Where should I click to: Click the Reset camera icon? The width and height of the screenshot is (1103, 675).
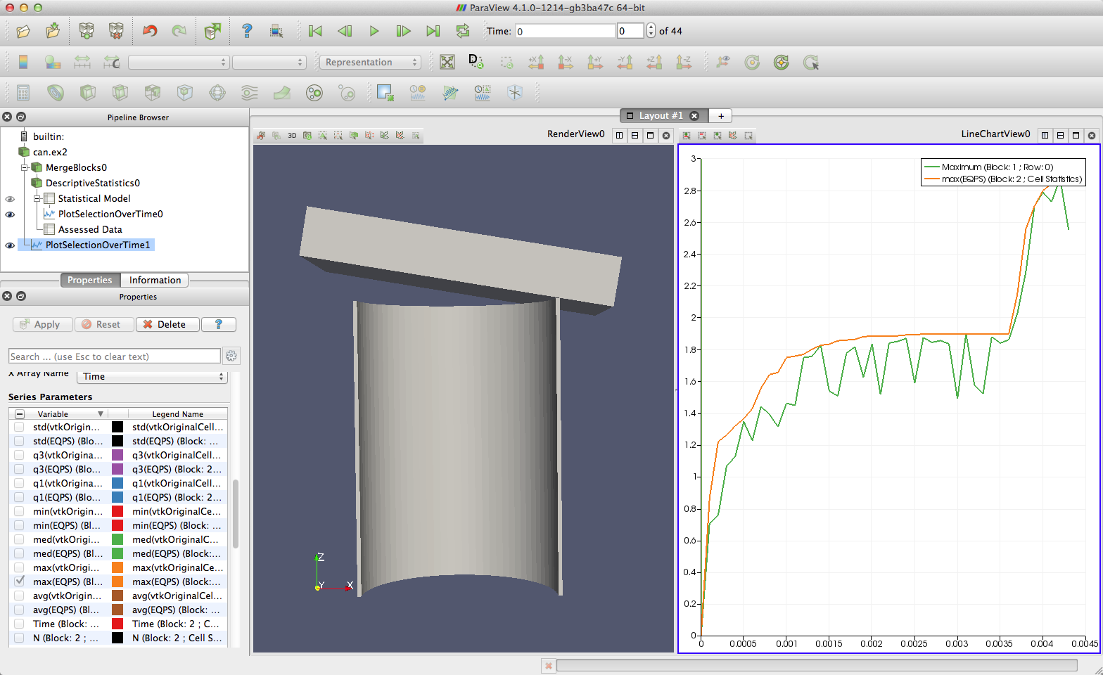coord(447,62)
